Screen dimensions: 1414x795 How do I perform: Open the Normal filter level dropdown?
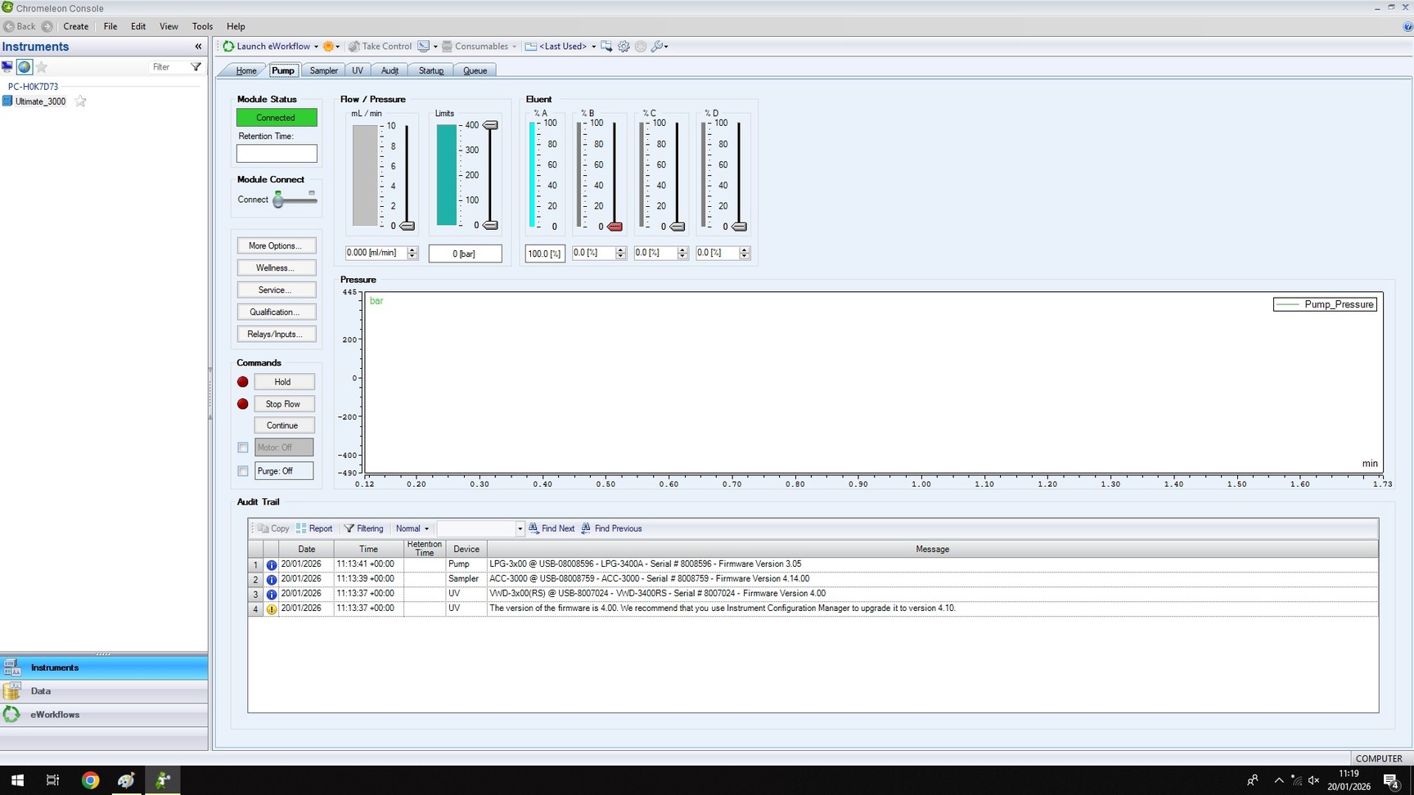pos(426,528)
